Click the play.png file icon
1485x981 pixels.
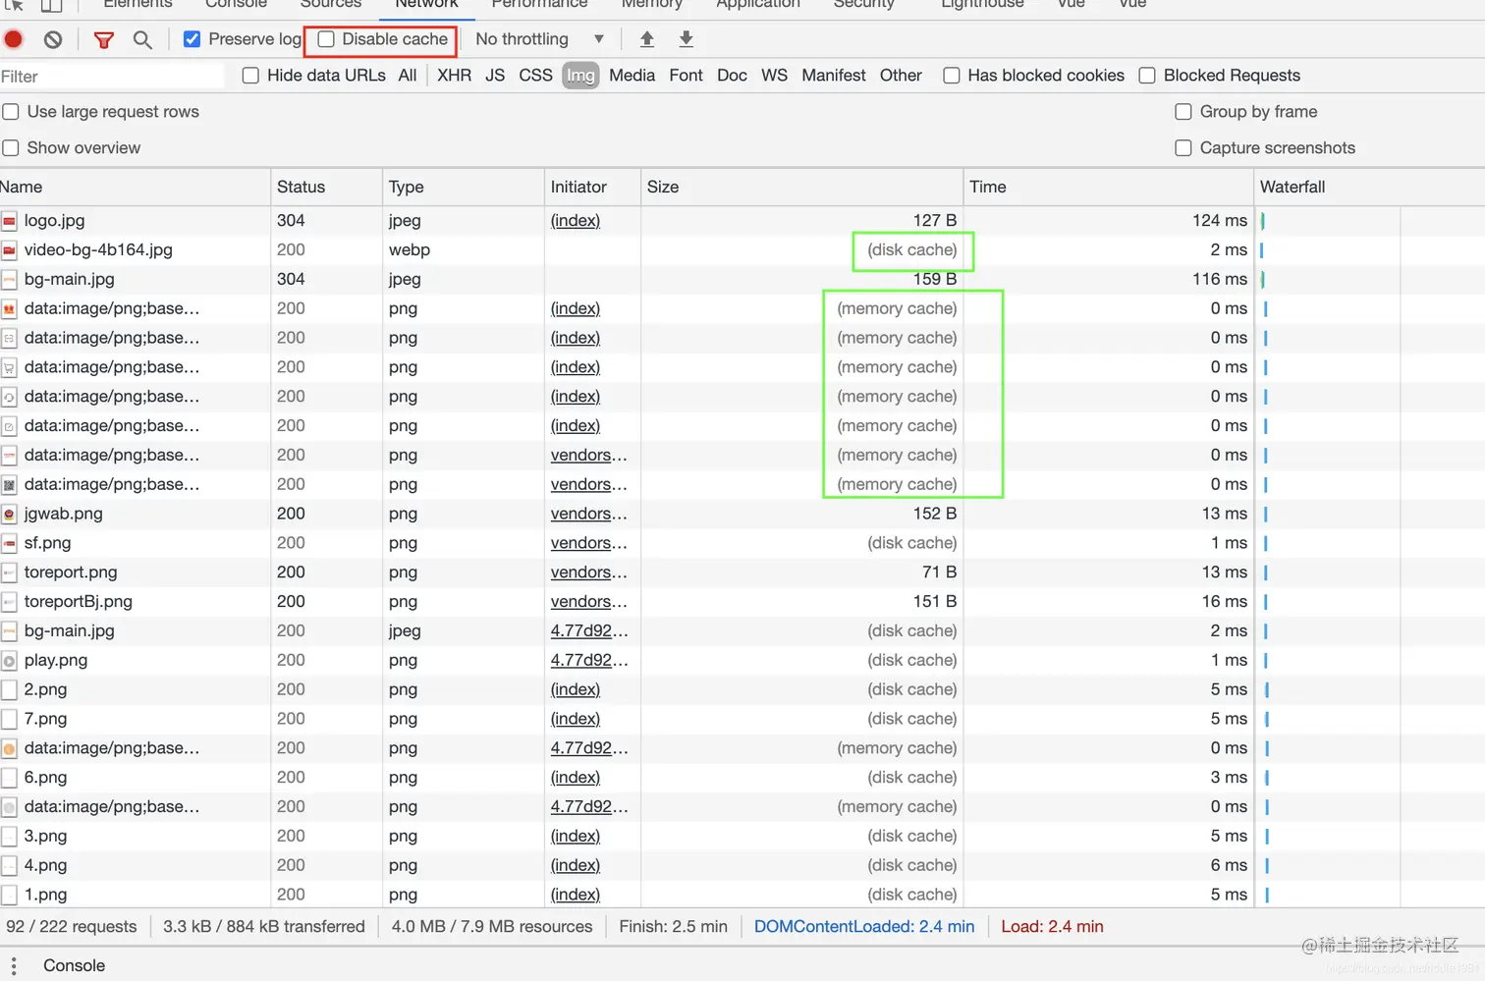click(x=9, y=661)
